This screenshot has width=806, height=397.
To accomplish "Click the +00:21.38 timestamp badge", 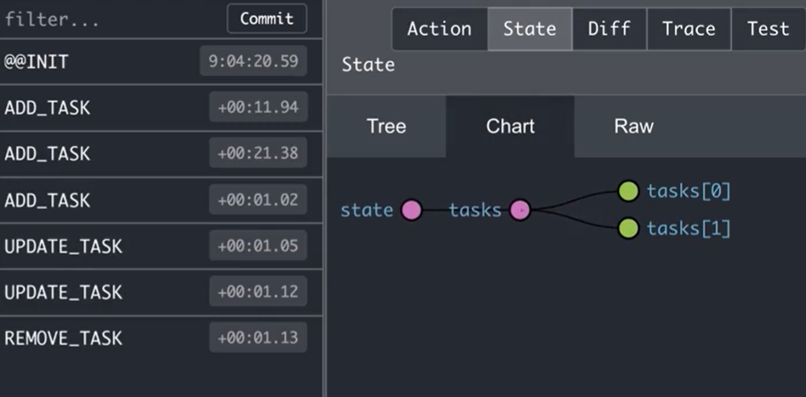I will [258, 152].
